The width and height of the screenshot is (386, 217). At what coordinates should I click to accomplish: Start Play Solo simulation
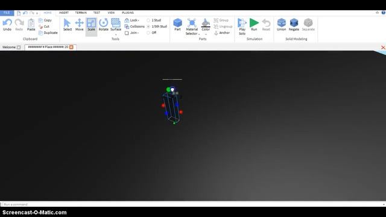click(242, 27)
